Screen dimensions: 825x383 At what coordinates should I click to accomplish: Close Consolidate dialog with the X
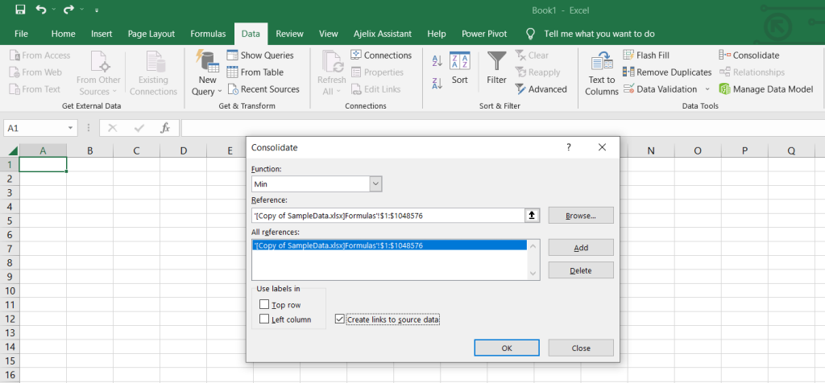click(603, 147)
